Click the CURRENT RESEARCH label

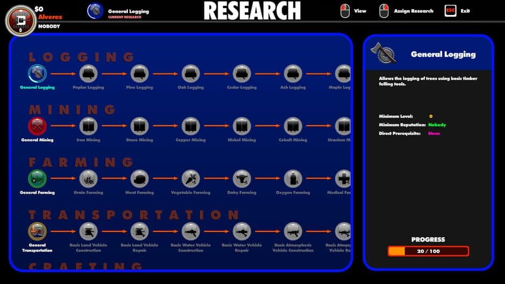(125, 17)
